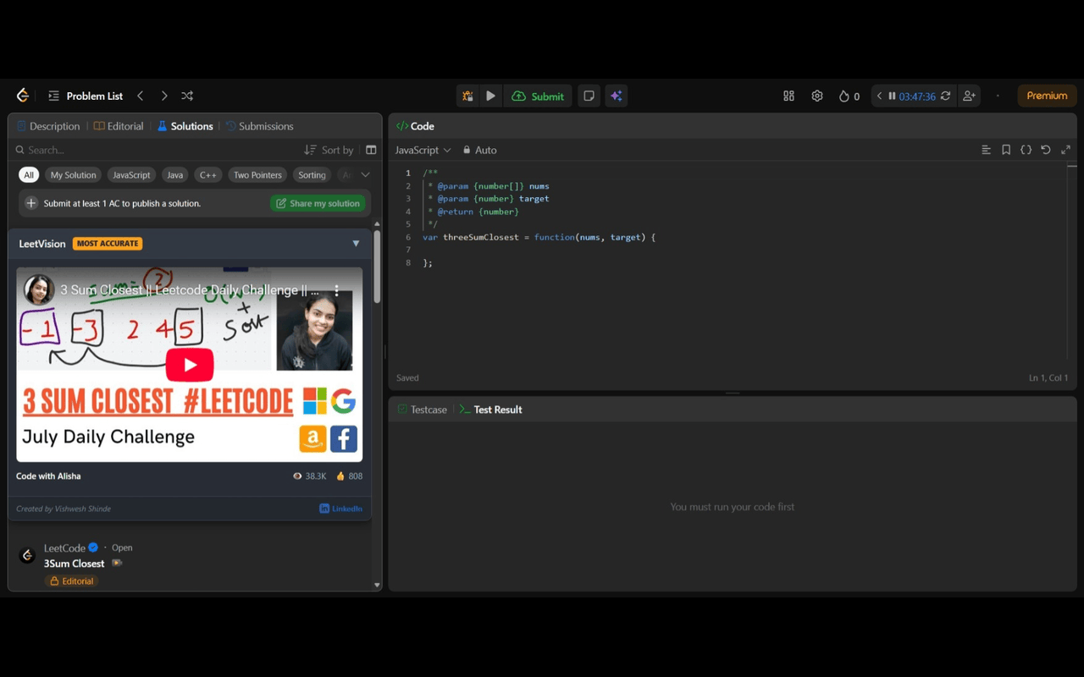Screen dimensions: 1084x677
Task: Click the channel avatar on the video
Action: pos(39,290)
